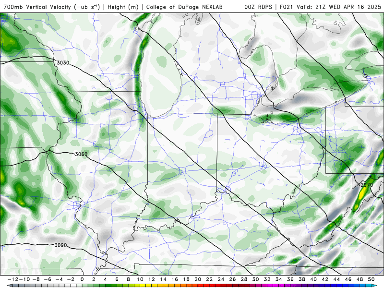Click the 'F021' forecast hour label

tap(287, 7)
